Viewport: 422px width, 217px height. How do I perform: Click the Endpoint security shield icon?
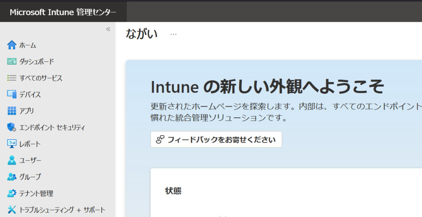tap(12, 127)
